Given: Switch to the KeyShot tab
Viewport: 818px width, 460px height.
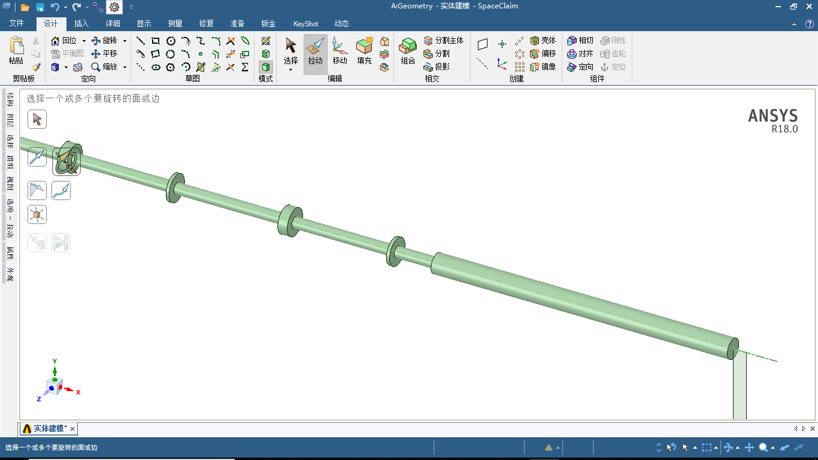Looking at the screenshot, I should 306,24.
